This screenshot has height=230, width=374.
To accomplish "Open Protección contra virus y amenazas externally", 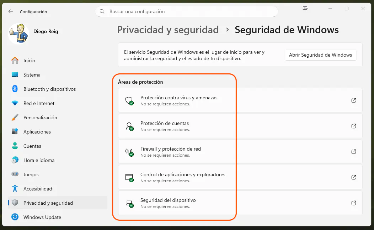I will [354, 100].
